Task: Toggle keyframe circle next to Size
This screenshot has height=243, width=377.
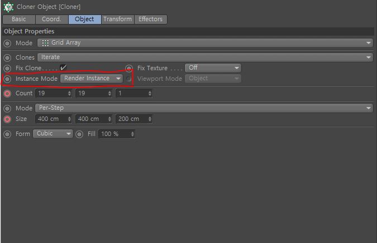Action: 7,119
